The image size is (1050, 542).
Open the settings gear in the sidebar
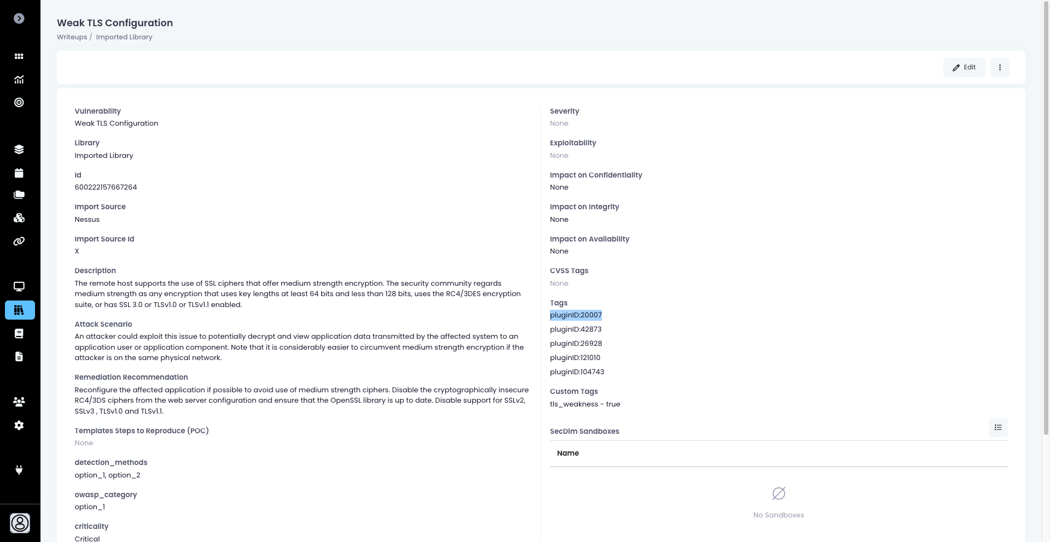pyautogui.click(x=19, y=426)
